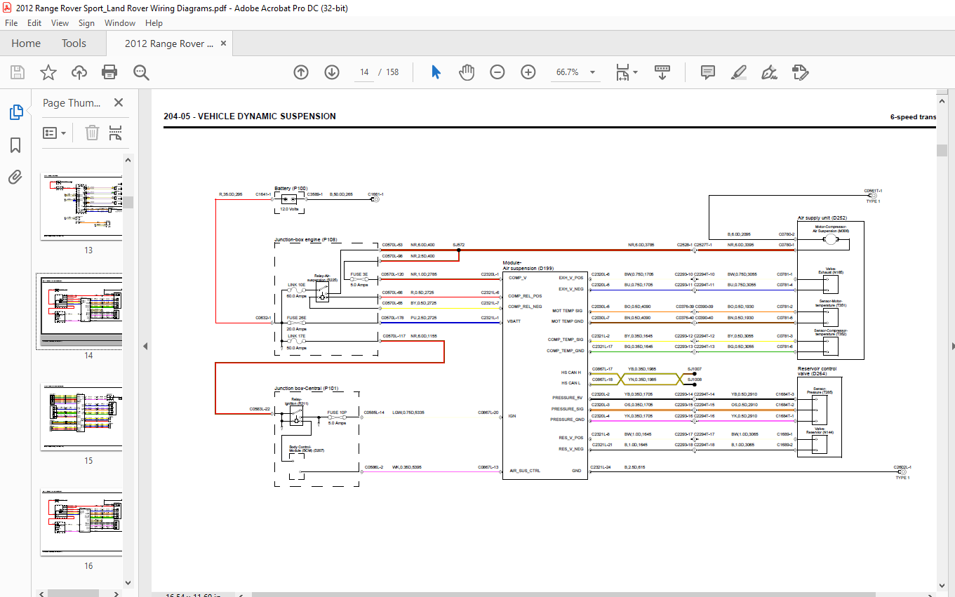The image size is (955, 597).
Task: Switch to the Home tab
Action: tap(26, 43)
